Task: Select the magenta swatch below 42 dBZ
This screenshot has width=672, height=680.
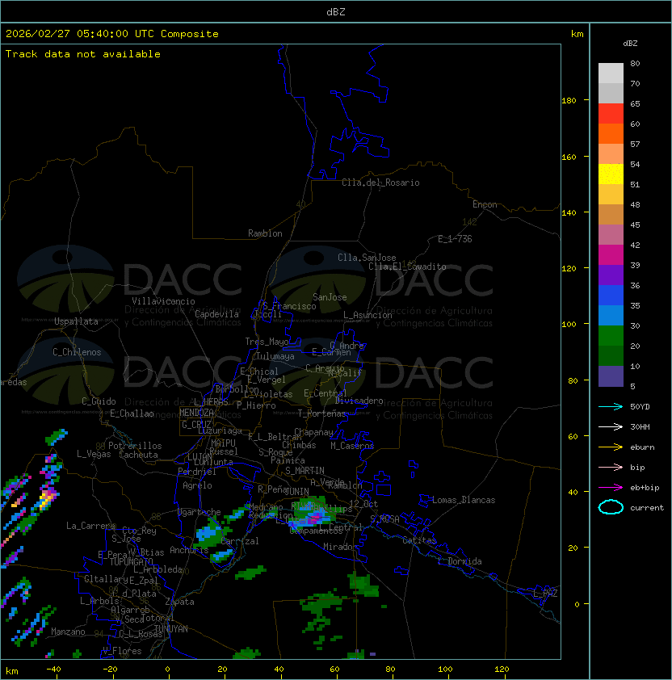Action: (611, 254)
